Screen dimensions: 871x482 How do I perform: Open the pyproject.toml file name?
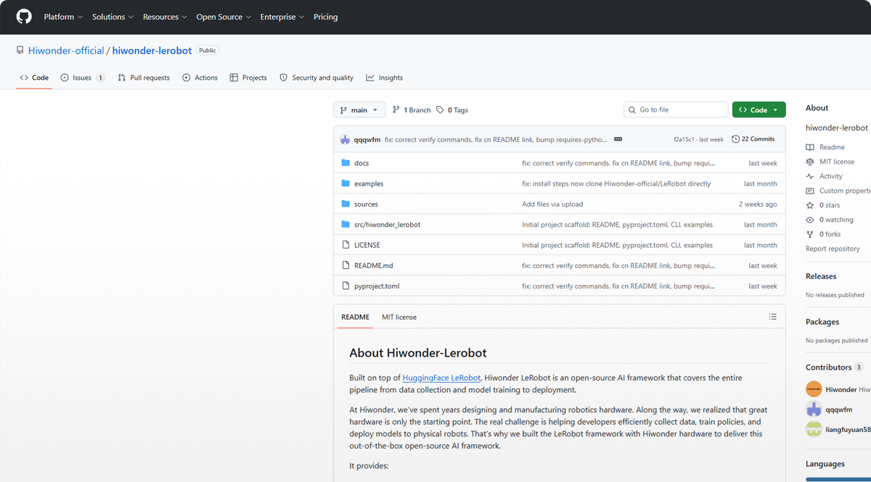tap(377, 286)
